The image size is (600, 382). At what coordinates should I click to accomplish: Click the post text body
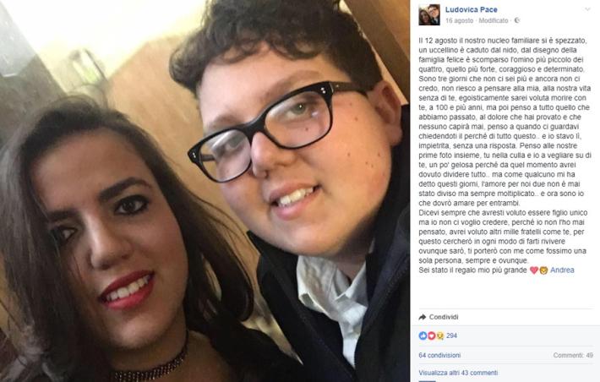point(505,155)
